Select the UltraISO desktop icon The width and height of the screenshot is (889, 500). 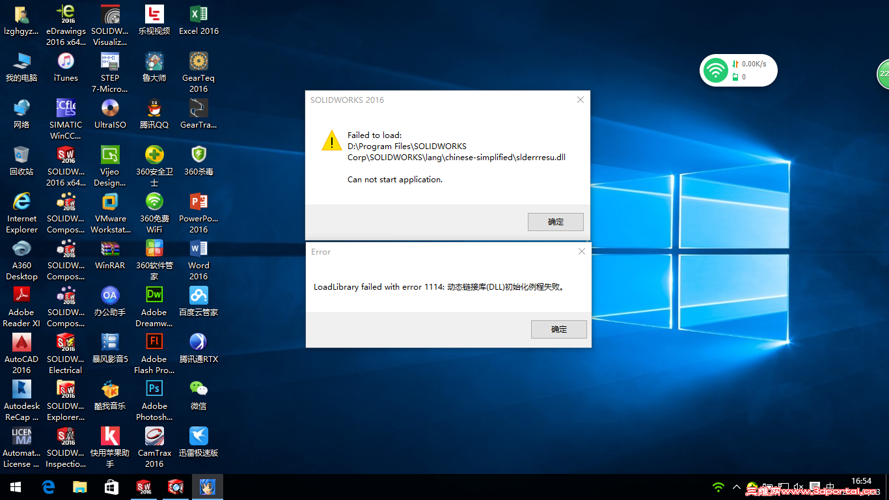tap(110, 114)
